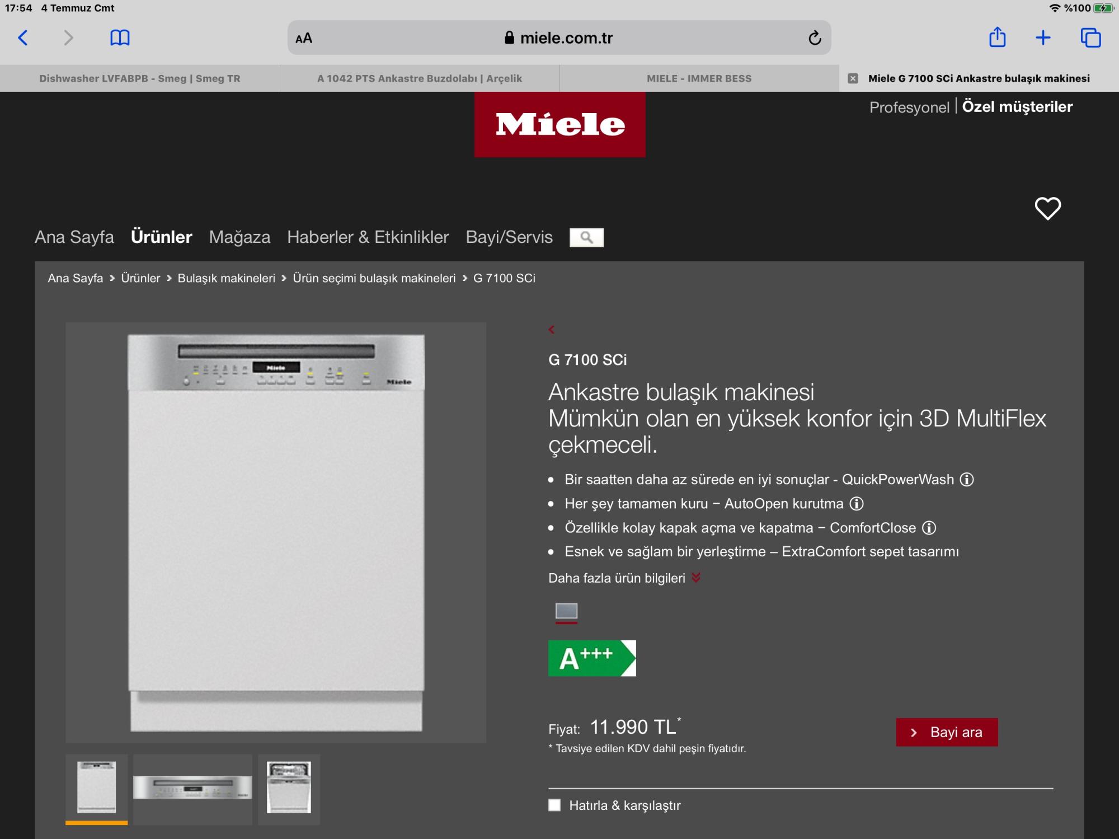This screenshot has height=839, width=1119.
Task: Open Bulaşık makineleri breadcrumb
Action: (x=227, y=278)
